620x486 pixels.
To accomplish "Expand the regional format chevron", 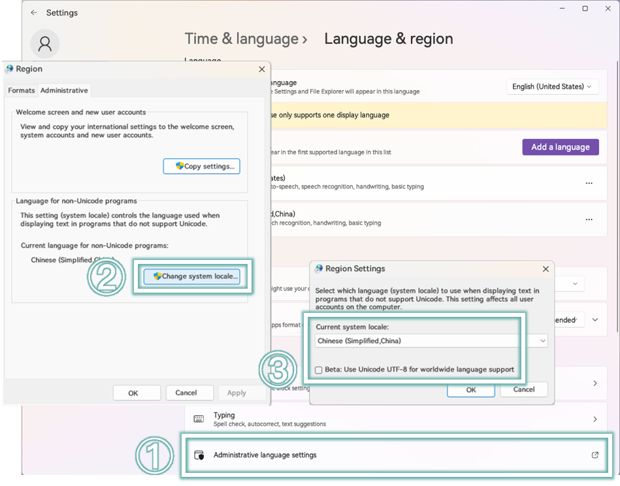I will 595,319.
